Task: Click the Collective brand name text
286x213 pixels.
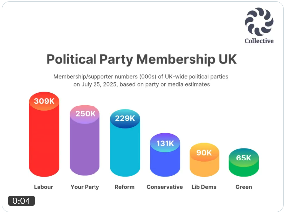Action: click(x=259, y=41)
